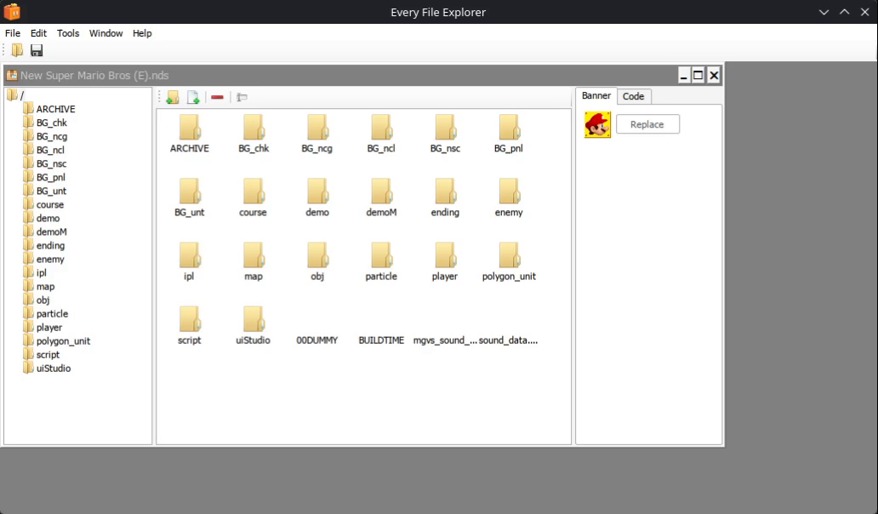Click the Replace banner button
This screenshot has height=514, width=878.
[x=647, y=124]
